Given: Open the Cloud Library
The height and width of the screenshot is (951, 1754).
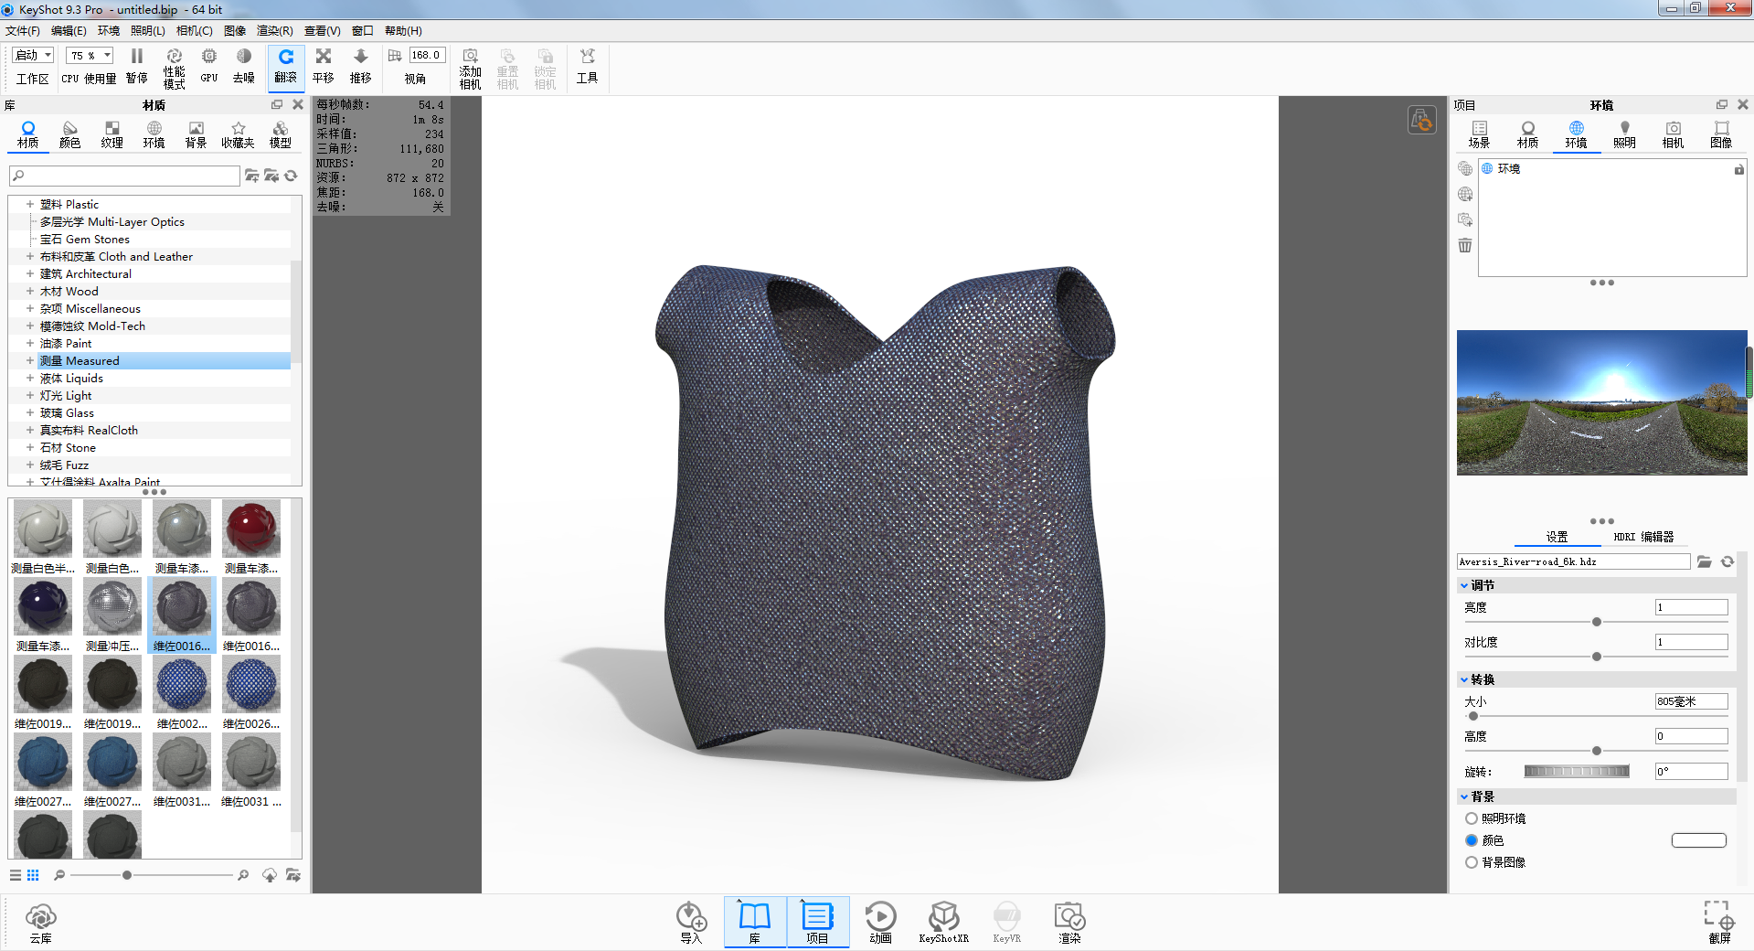Looking at the screenshot, I should coord(41,923).
